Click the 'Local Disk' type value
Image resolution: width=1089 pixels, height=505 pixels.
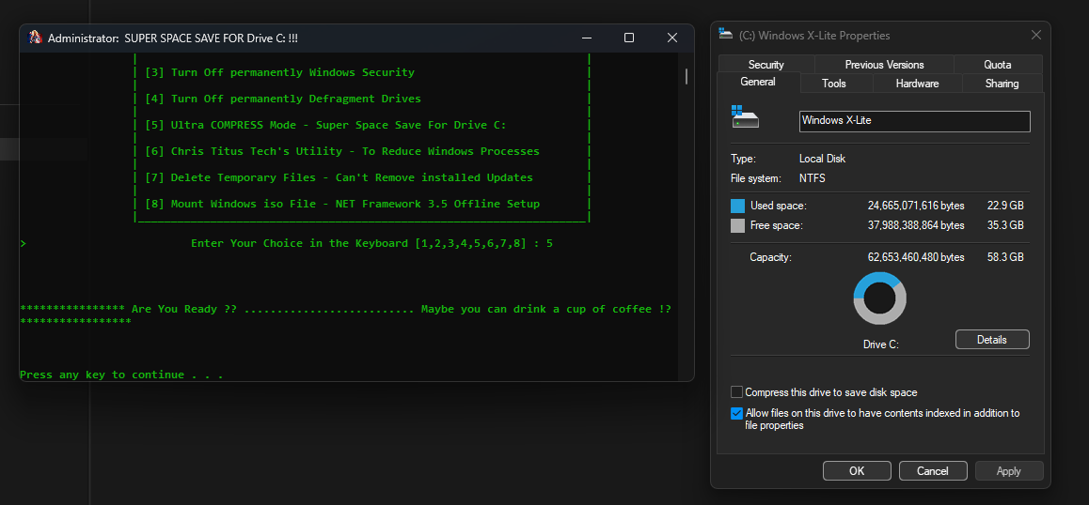tap(822, 159)
